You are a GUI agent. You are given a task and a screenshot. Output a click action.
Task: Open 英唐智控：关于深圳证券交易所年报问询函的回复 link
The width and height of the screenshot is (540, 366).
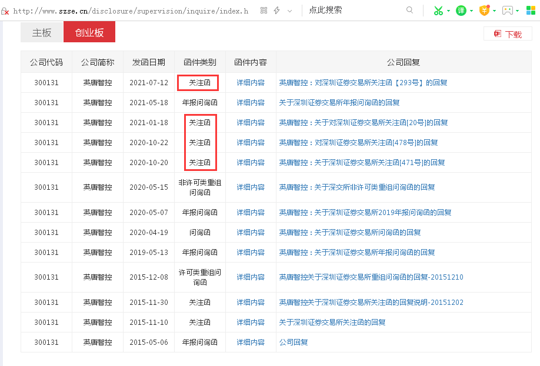click(x=357, y=252)
